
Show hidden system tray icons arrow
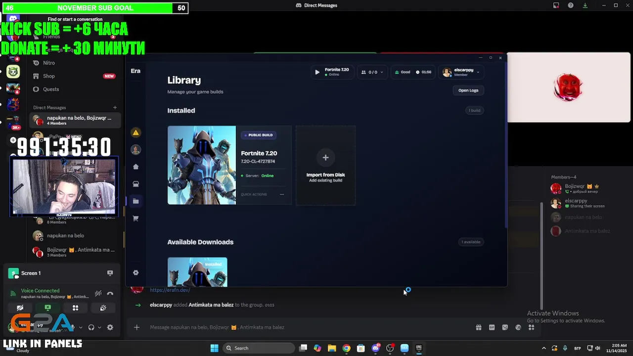544,348
